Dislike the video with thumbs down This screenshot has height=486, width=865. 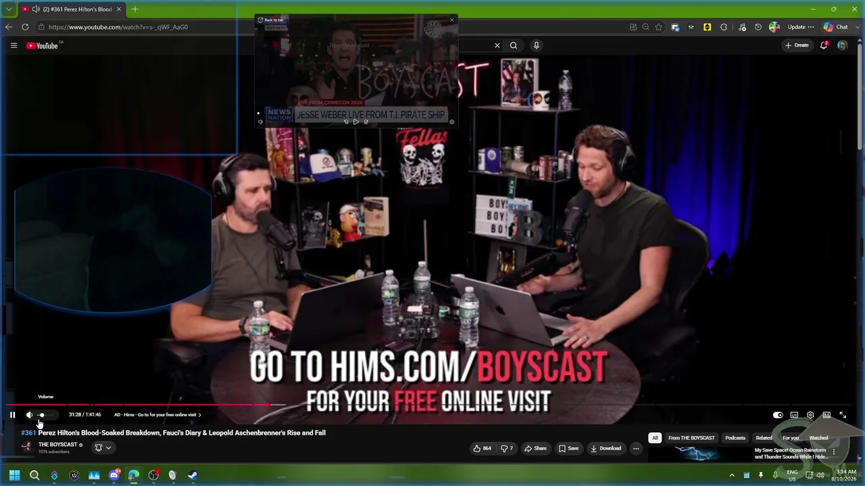(507, 448)
